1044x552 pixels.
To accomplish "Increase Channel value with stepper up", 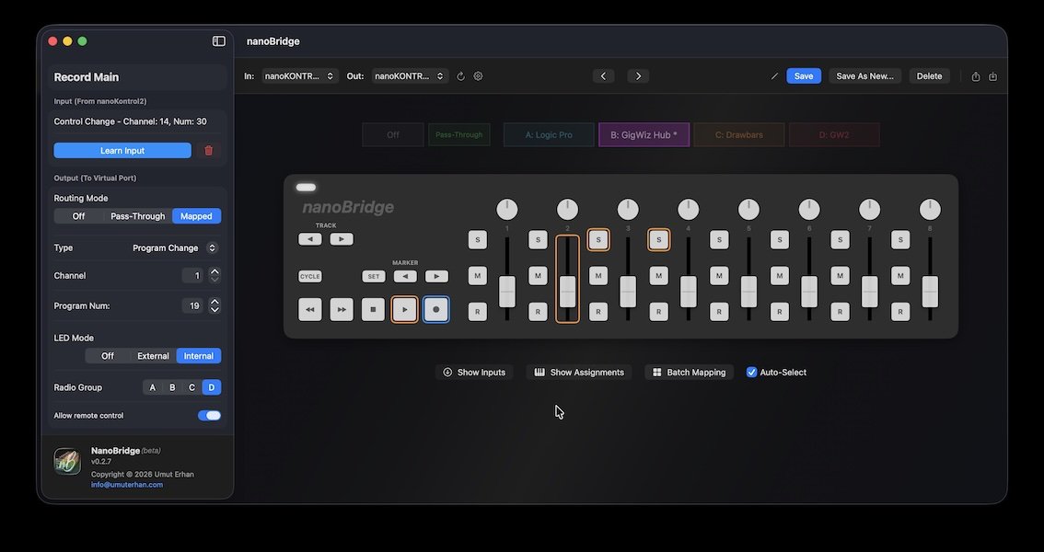I will tap(215, 271).
